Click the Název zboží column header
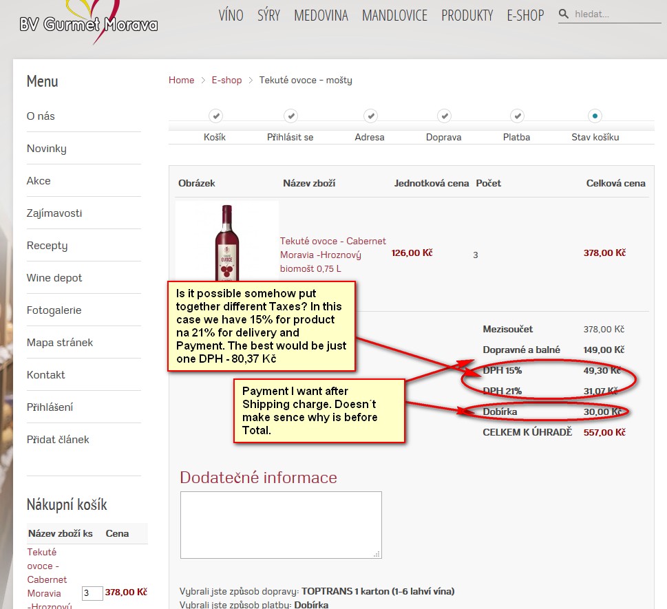667x609 pixels. pos(309,183)
